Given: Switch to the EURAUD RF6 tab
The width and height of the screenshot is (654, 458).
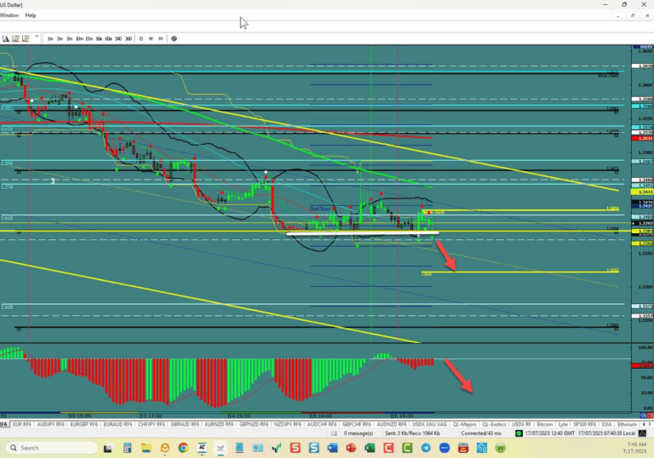Looking at the screenshot, I should click(x=118, y=424).
